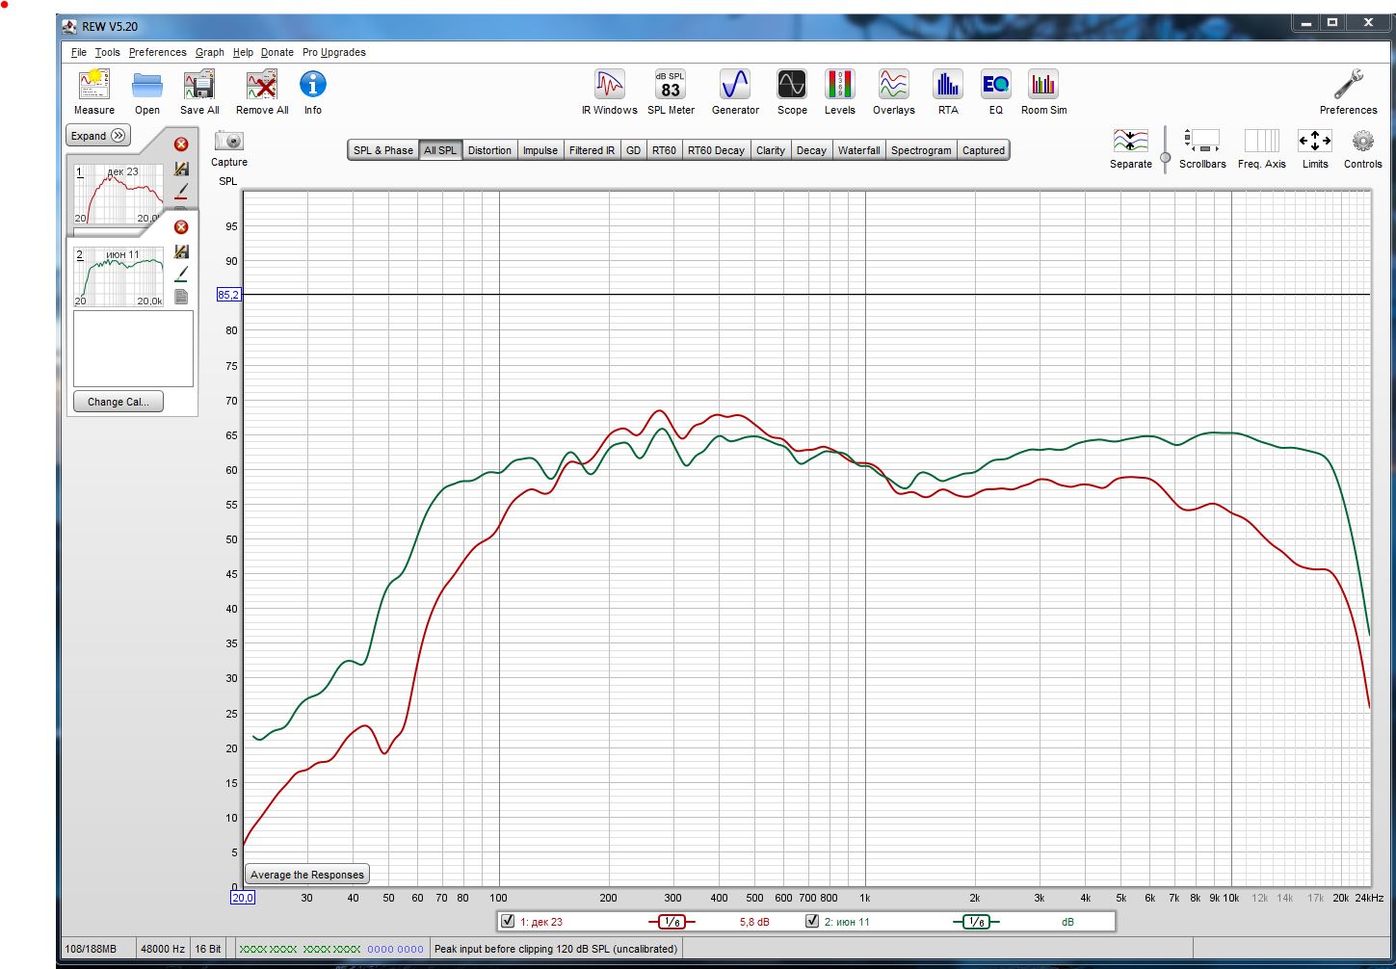Open the Scope tool
This screenshot has width=1396, height=969.
click(792, 85)
